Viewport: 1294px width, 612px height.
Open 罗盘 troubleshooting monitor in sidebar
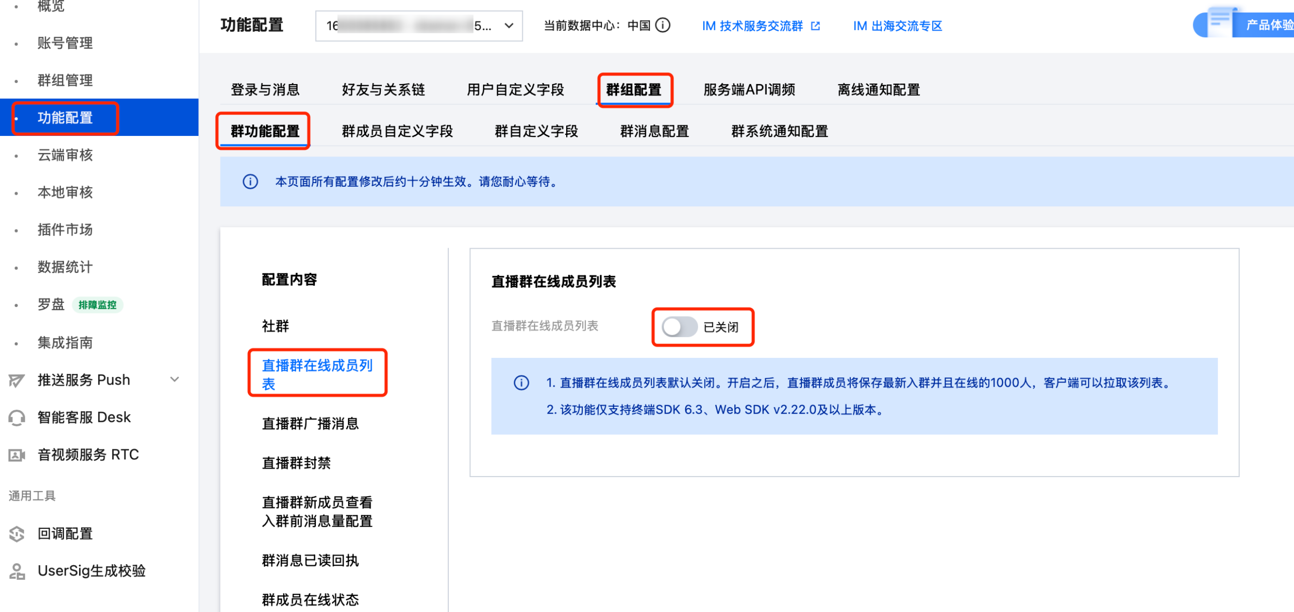tap(51, 304)
